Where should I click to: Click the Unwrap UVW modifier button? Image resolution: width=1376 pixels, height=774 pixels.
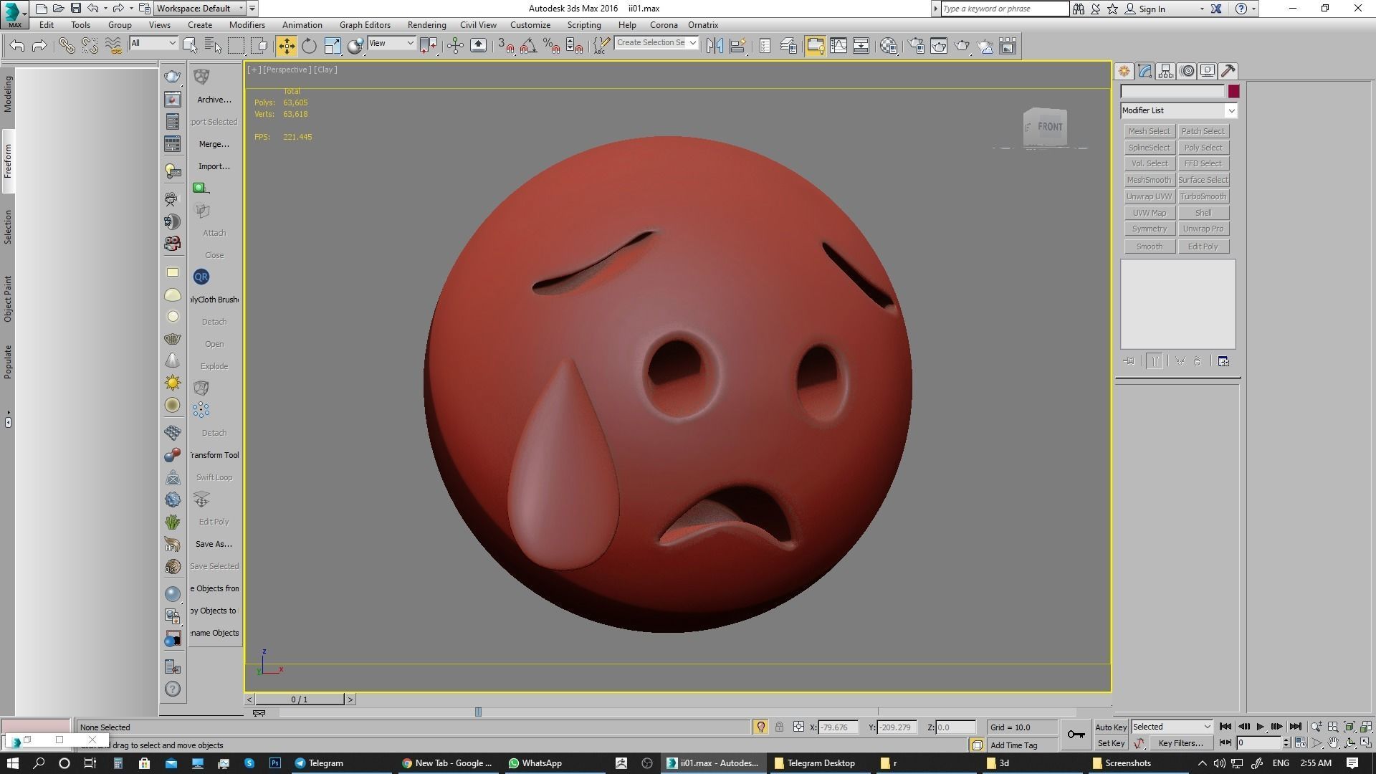click(1149, 196)
